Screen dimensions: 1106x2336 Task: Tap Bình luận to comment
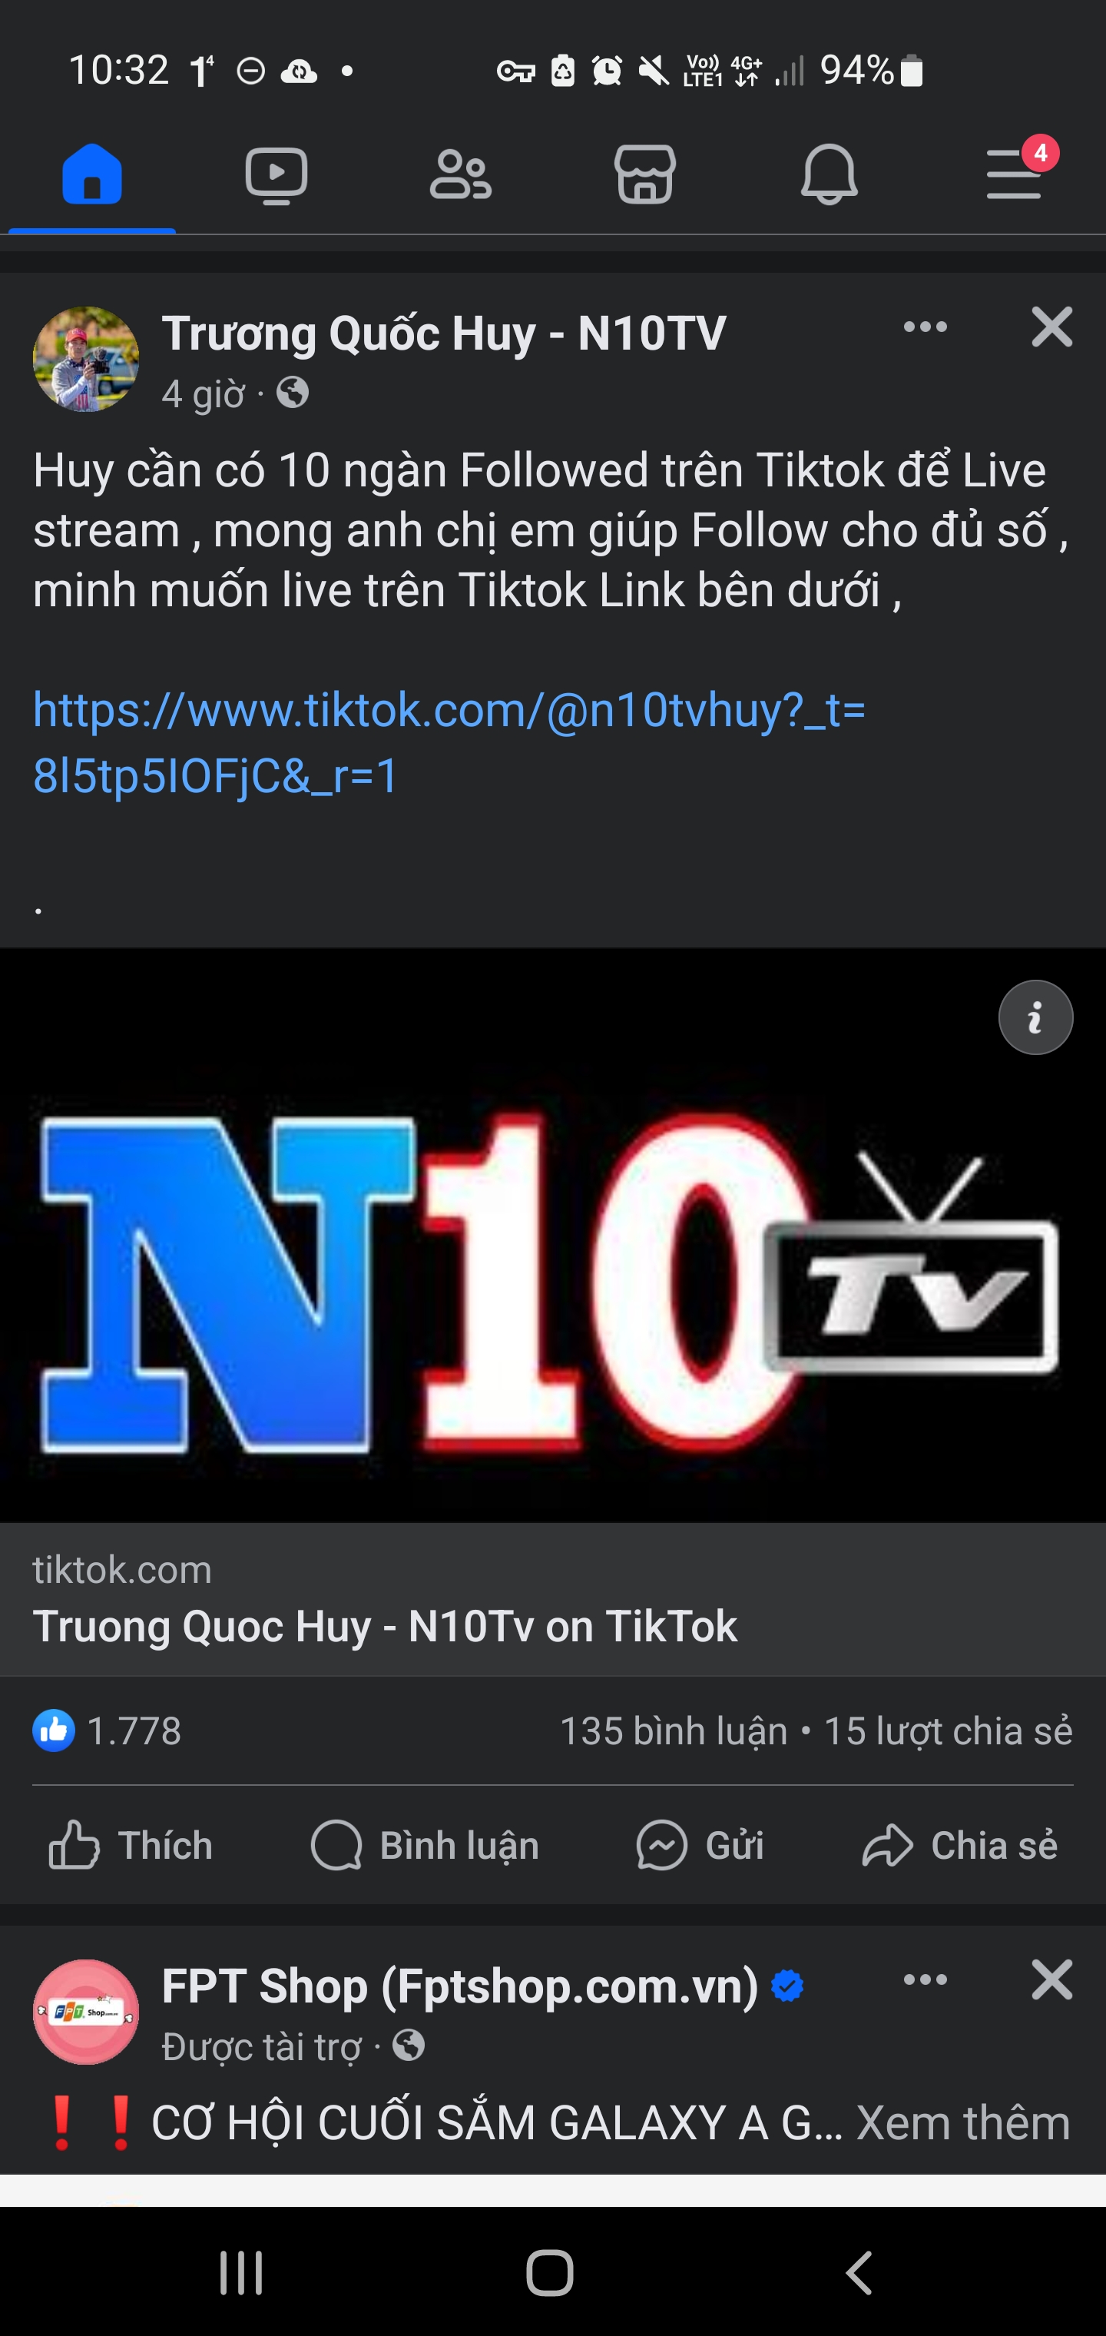click(424, 1846)
